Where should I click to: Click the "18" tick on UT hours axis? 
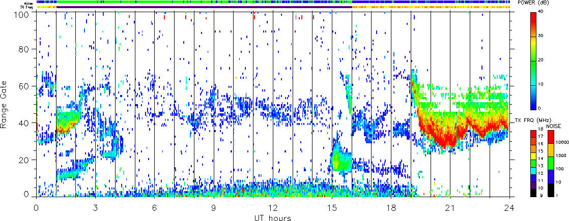click(x=391, y=208)
